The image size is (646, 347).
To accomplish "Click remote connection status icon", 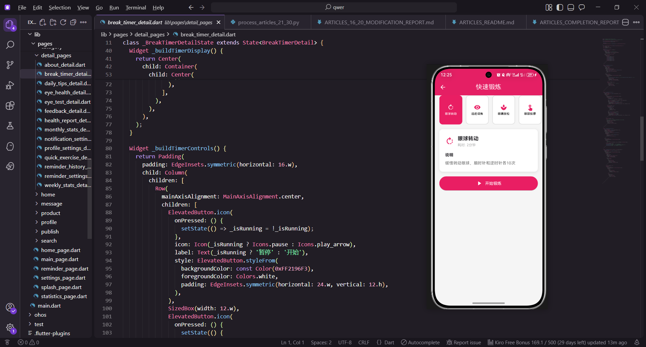I will point(7,342).
